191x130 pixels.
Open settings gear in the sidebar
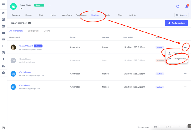(3, 73)
